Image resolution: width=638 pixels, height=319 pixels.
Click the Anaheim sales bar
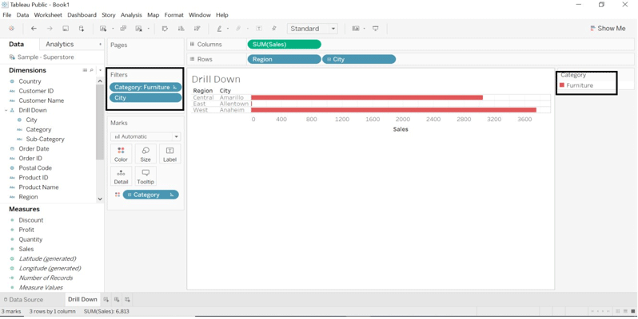click(x=393, y=110)
